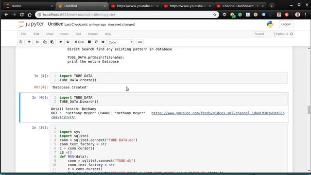Click the line TUBE_DATA.Dsearch() in the code

coord(79,102)
